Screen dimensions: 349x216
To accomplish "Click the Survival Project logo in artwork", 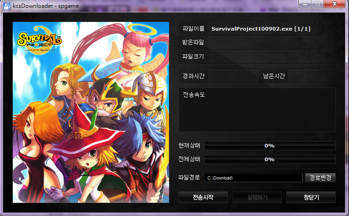I will coord(39,40).
